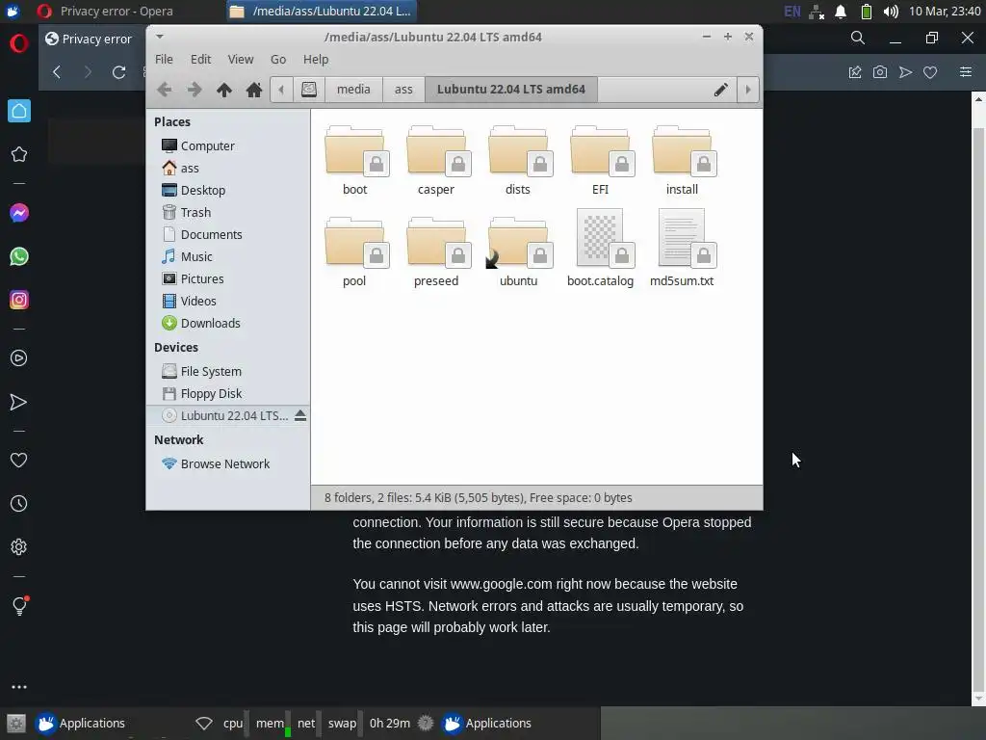986x740 pixels.
Task: Open WhatsApp in Opera sidebar
Action: 19,256
